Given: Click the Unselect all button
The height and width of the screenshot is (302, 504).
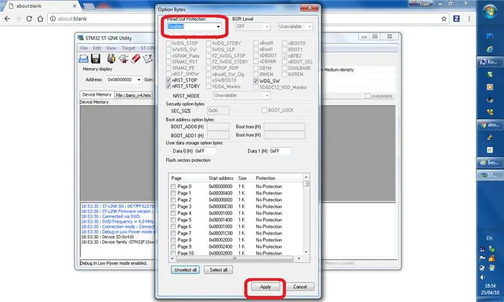Looking at the screenshot, I should (185, 270).
